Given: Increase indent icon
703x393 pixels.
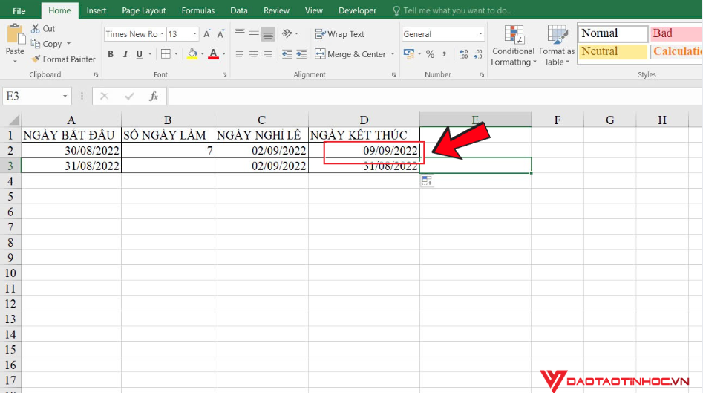Looking at the screenshot, I should (301, 54).
